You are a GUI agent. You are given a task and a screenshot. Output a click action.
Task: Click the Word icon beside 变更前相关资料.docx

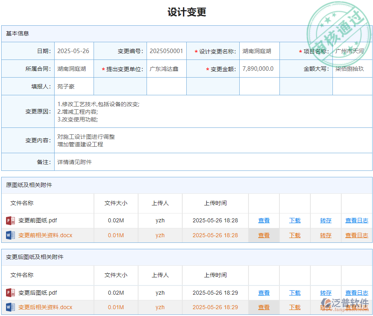[10, 235]
